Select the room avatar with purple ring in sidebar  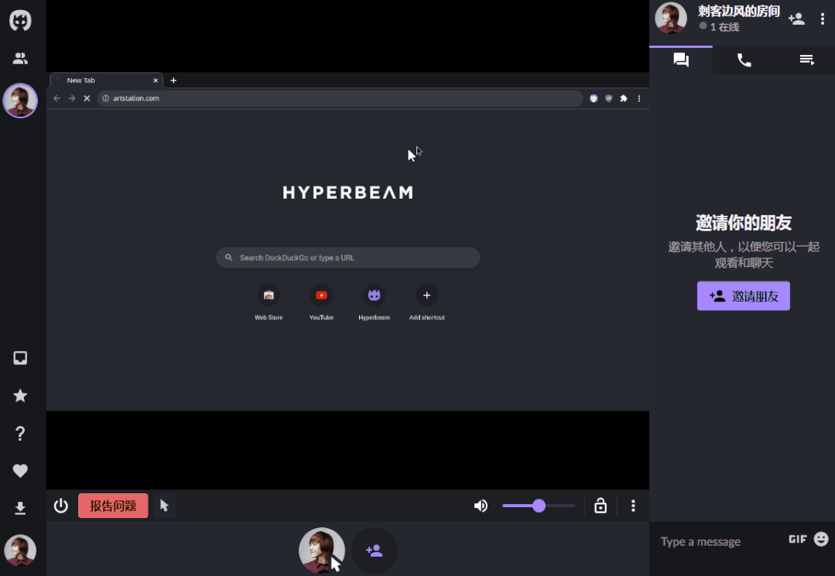tap(20, 101)
